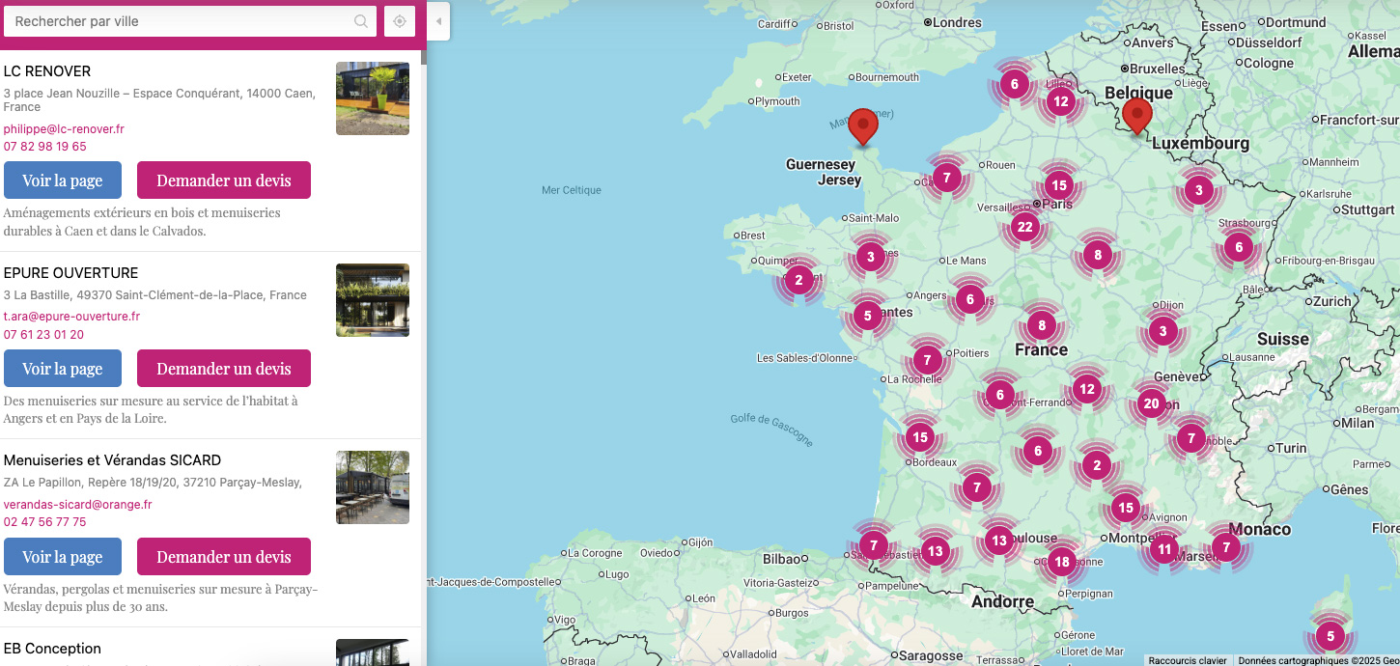The height and width of the screenshot is (666, 1400).
Task: Open the 3 cluster south of Luxembourg
Action: [1199, 190]
